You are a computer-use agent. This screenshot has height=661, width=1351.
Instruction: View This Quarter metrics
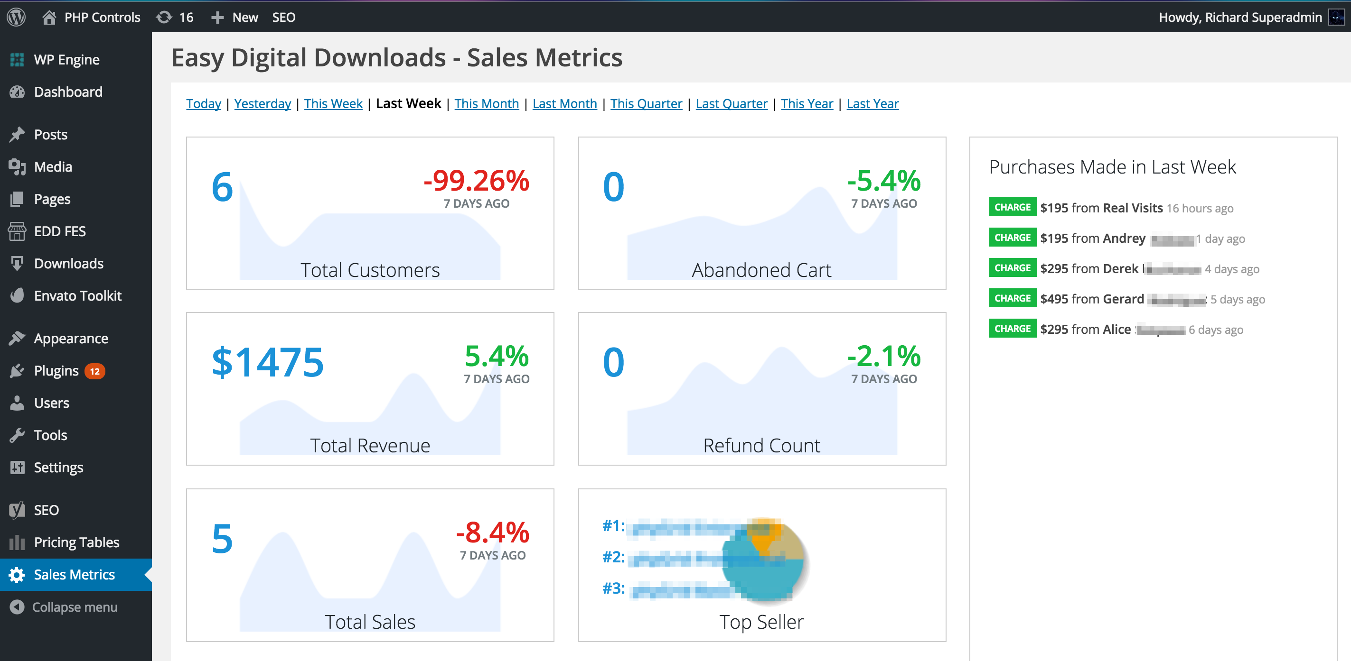[646, 104]
